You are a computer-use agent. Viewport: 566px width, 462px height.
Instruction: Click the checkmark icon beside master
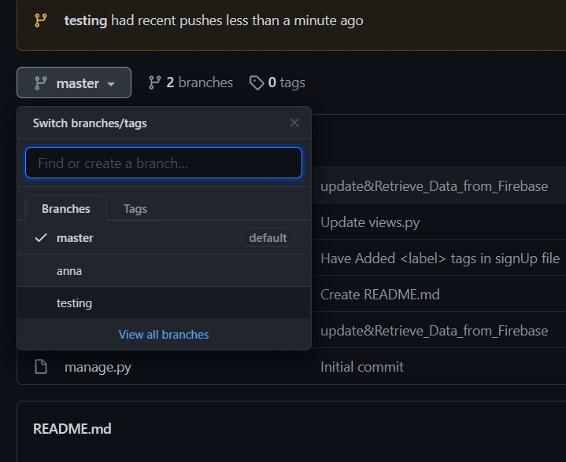pos(41,238)
